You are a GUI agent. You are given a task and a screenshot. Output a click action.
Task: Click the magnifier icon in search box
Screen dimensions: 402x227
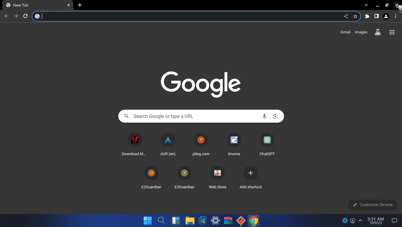pos(126,116)
